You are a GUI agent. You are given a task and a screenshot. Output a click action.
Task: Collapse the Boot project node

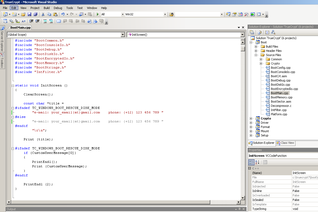click(251, 42)
